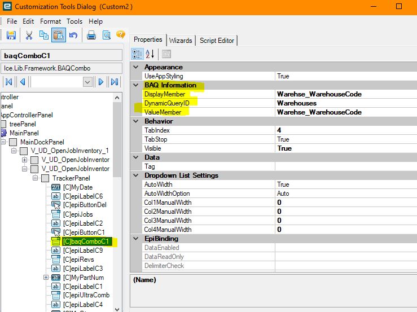Open the Format menu

pyautogui.click(x=51, y=21)
